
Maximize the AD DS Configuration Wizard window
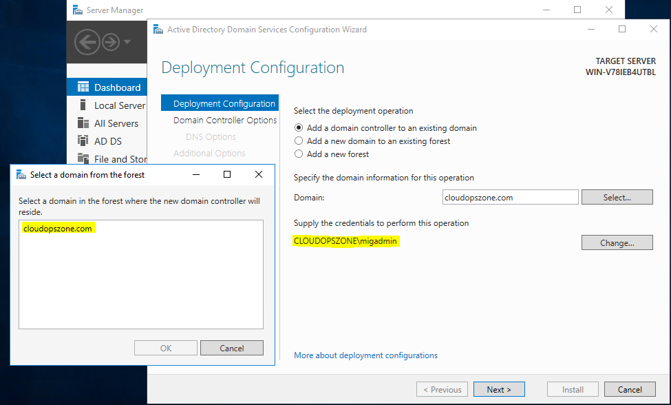[622, 29]
